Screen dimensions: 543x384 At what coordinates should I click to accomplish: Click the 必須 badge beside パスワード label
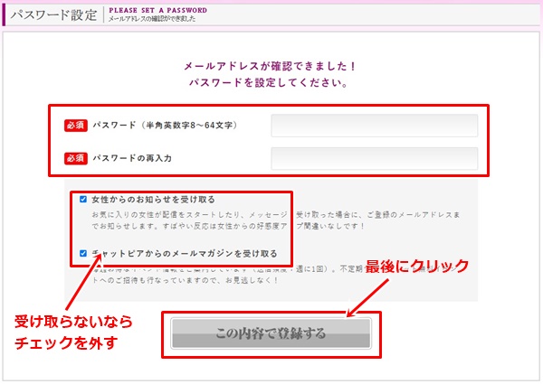75,125
